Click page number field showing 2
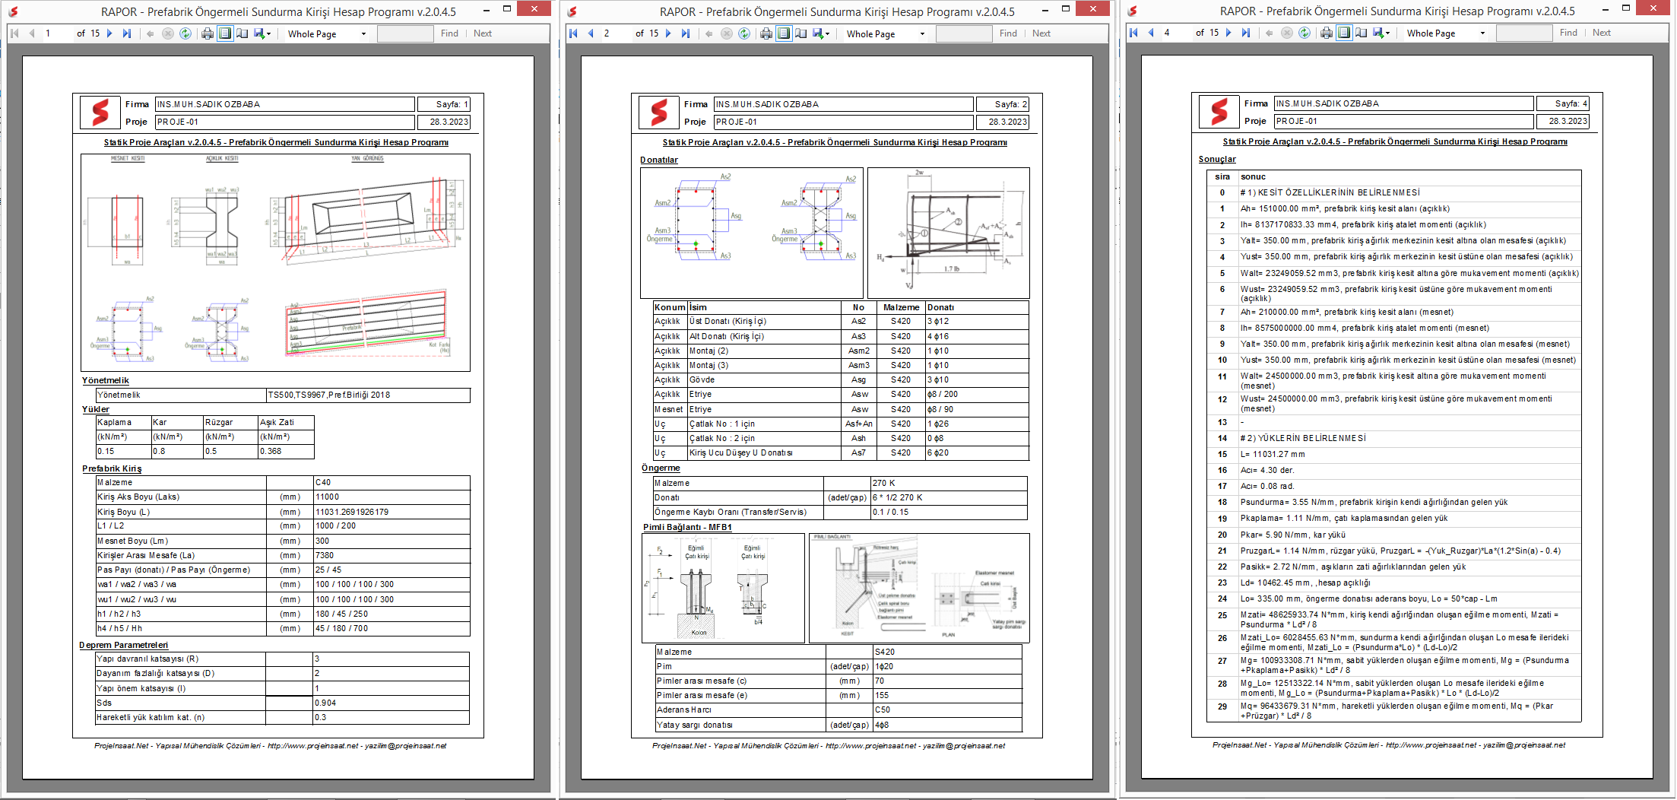This screenshot has height=800, width=1677. coord(616,33)
